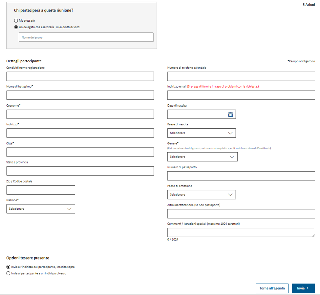The width and height of the screenshot is (320, 295).
Task: Choose Invia al partecipante a un indirizzo diverso
Action: (8, 273)
